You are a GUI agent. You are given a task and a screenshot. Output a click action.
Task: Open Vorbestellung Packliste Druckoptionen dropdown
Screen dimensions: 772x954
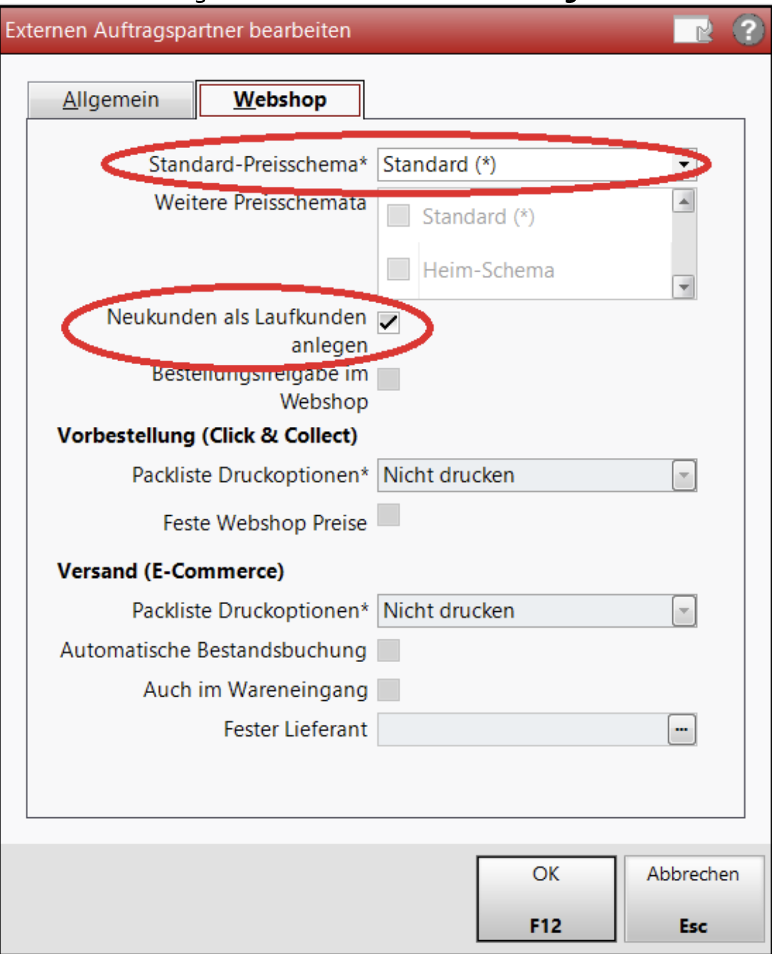684,476
